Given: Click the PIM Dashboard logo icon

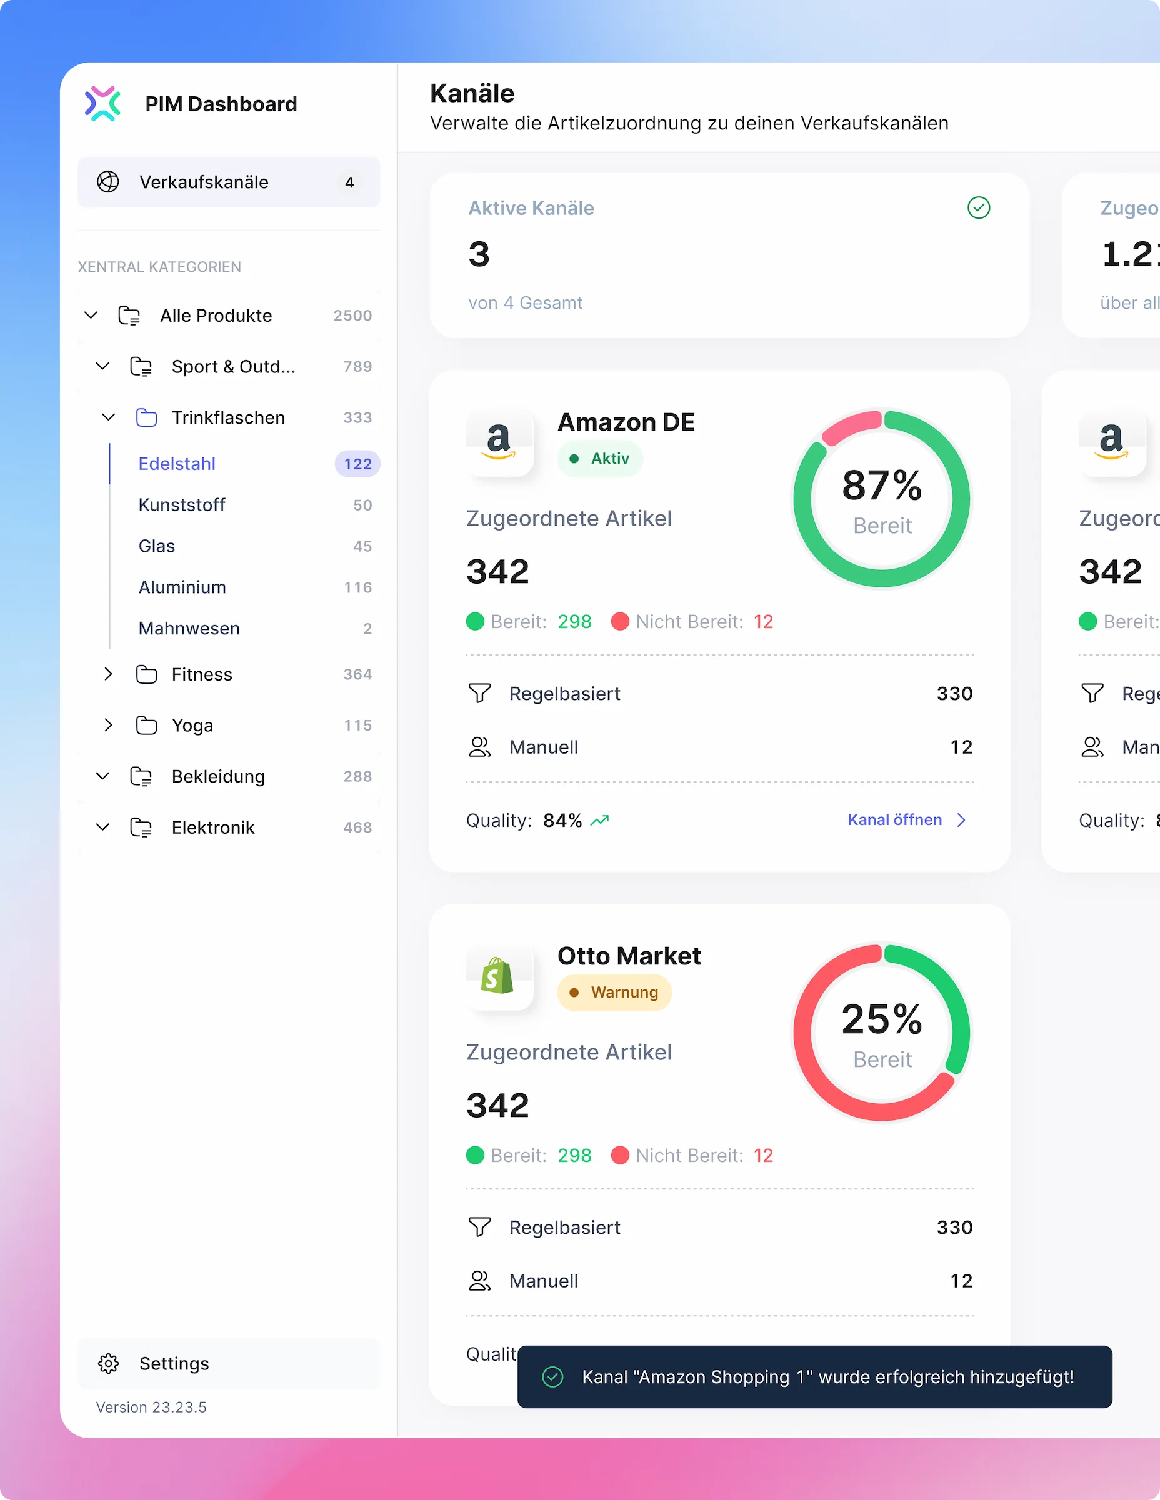Looking at the screenshot, I should click(102, 104).
